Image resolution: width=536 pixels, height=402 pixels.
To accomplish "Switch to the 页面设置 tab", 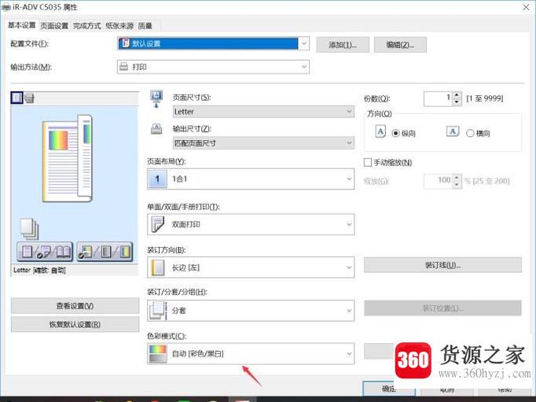I will (54, 26).
